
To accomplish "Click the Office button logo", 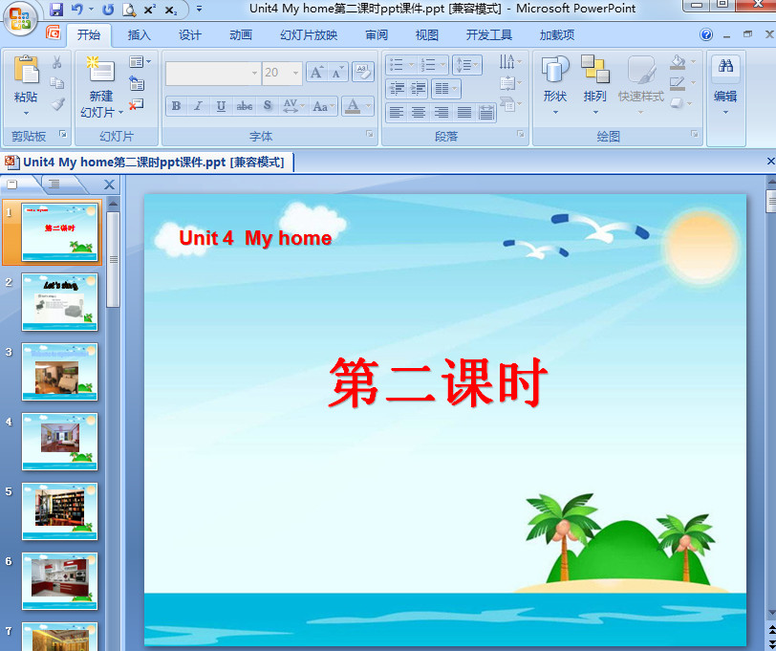I will 20,17.
